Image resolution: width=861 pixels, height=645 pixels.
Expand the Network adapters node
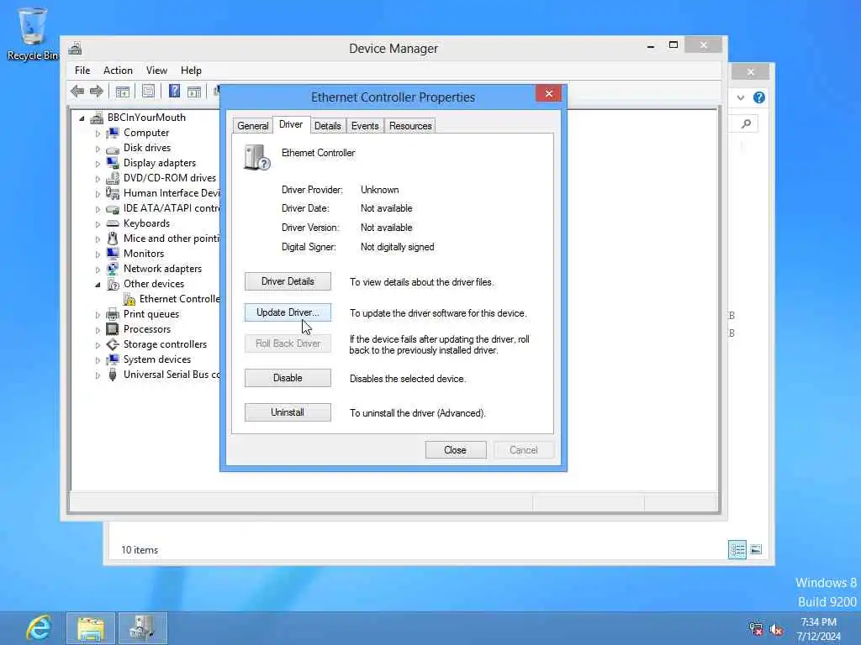click(x=98, y=270)
